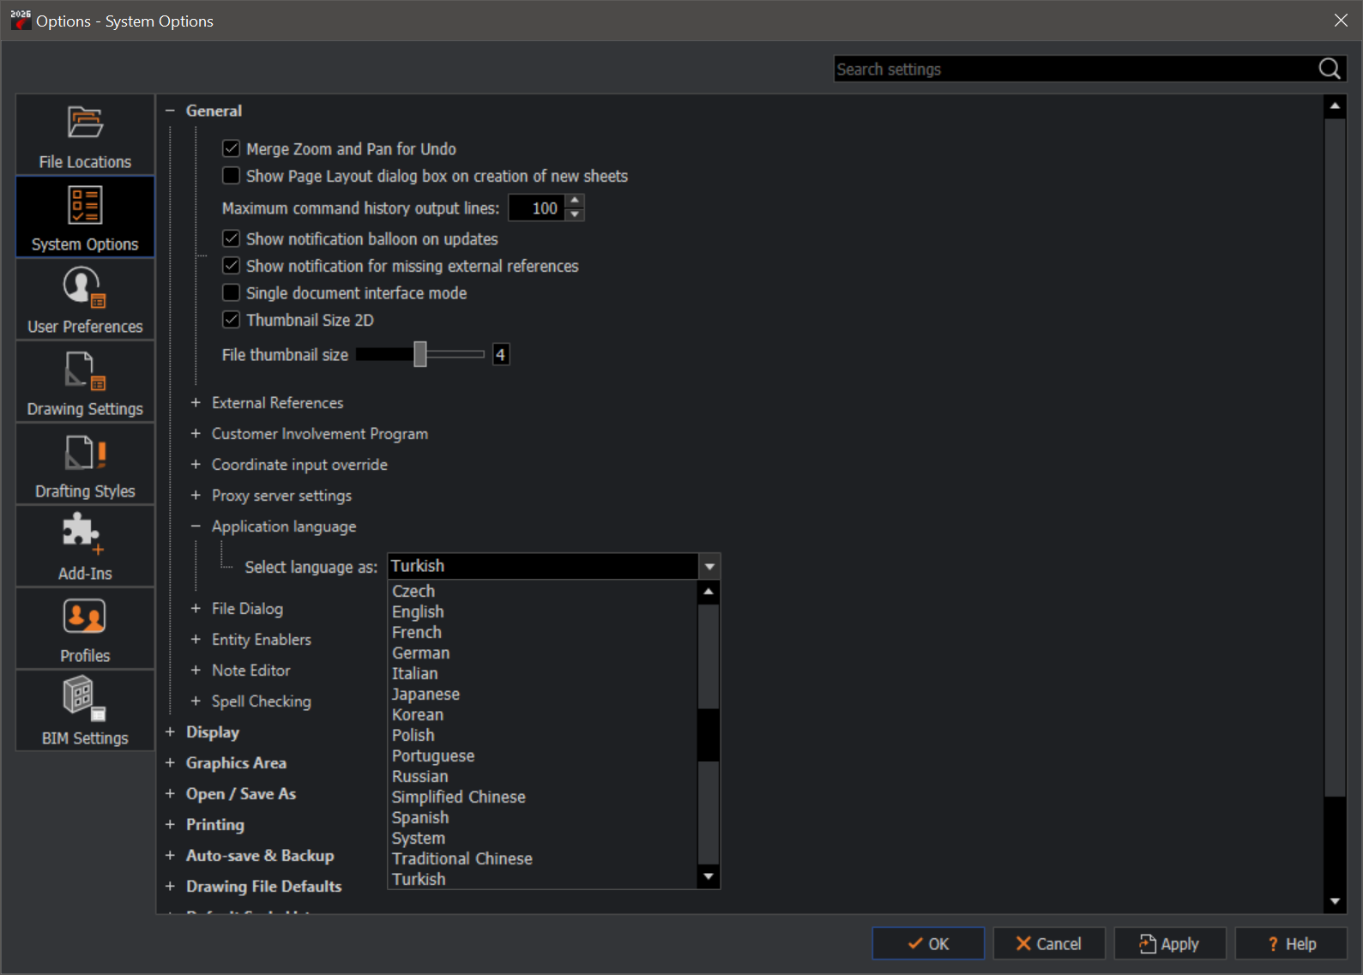Expand the Graphics Area section
This screenshot has height=975, width=1363.
tap(170, 762)
